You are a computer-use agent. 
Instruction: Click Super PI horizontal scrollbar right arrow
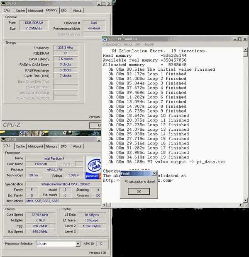click(x=241, y=205)
